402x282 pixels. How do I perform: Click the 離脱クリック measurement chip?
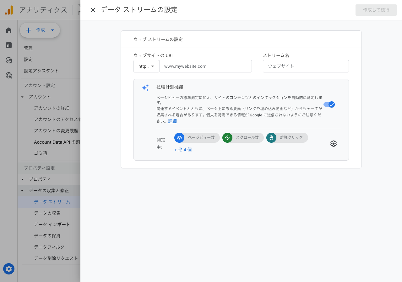tap(287, 138)
